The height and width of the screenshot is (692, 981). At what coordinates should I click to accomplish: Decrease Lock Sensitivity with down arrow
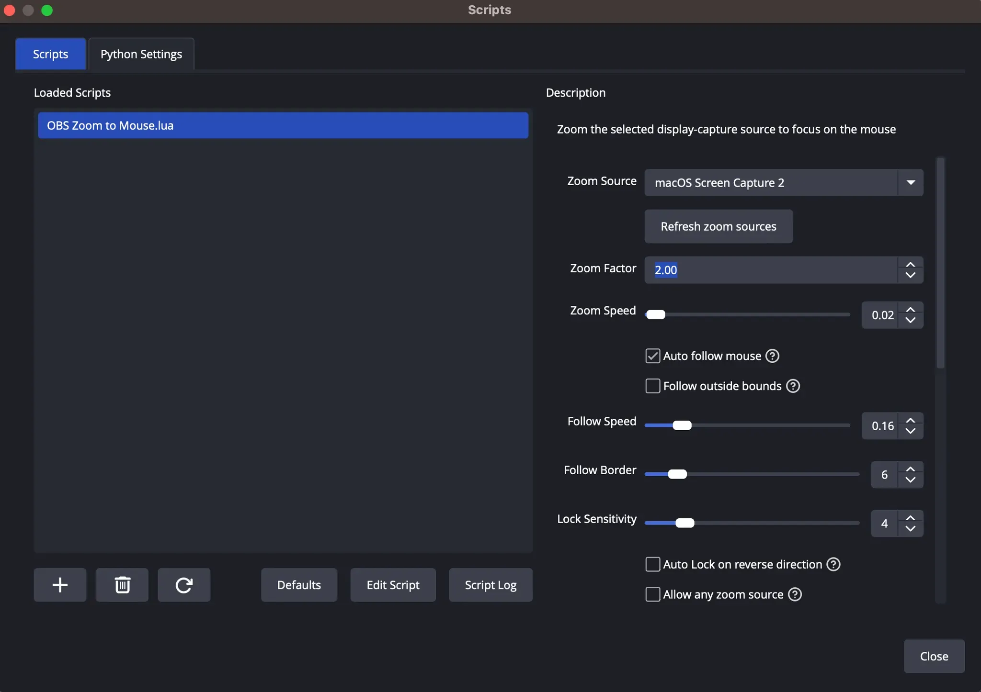(911, 529)
